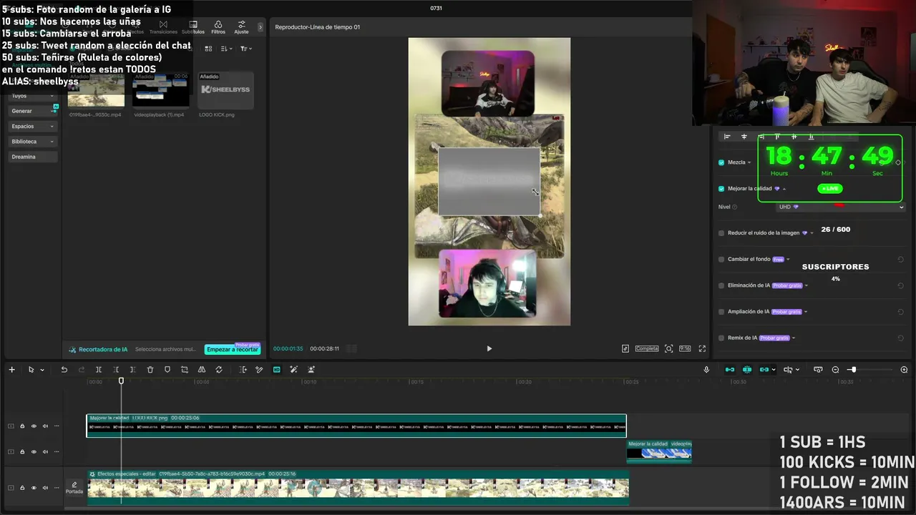This screenshot has height=515, width=916.
Task: Open fullscreen preview in the player
Action: point(702,348)
